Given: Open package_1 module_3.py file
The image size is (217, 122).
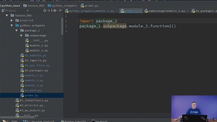Looking at the screenshot, I should pos(37,50).
